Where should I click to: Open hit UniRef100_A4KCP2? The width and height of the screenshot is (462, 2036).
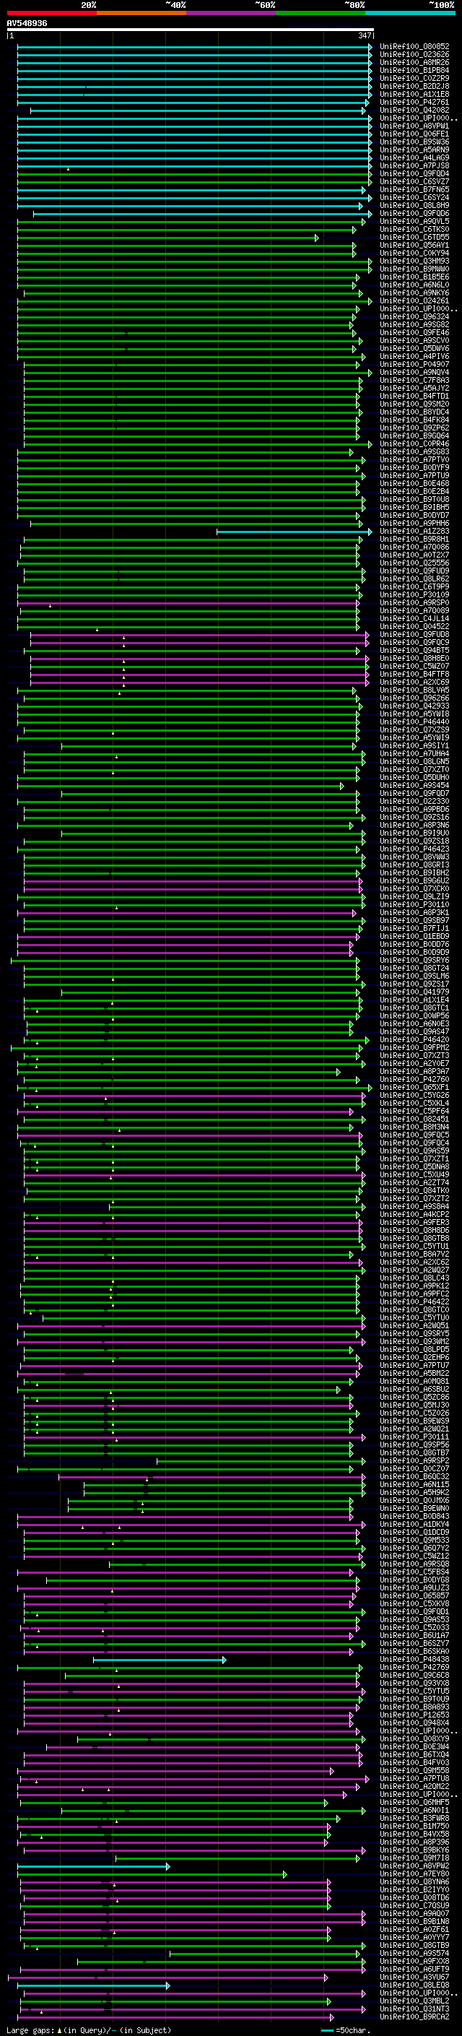(x=414, y=1214)
